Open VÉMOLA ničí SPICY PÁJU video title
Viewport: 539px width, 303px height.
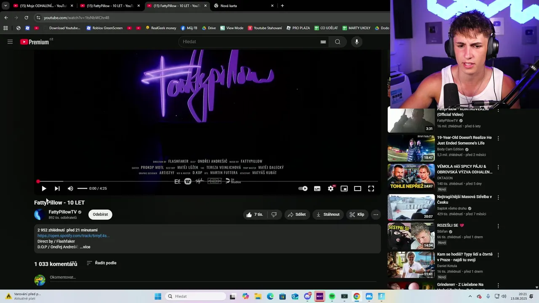pyautogui.click(x=464, y=169)
